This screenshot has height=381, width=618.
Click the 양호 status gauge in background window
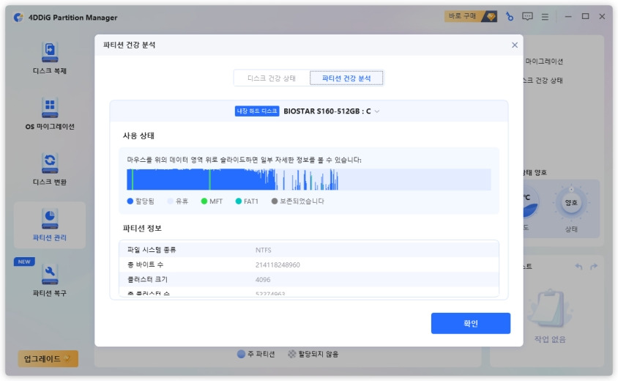click(571, 203)
